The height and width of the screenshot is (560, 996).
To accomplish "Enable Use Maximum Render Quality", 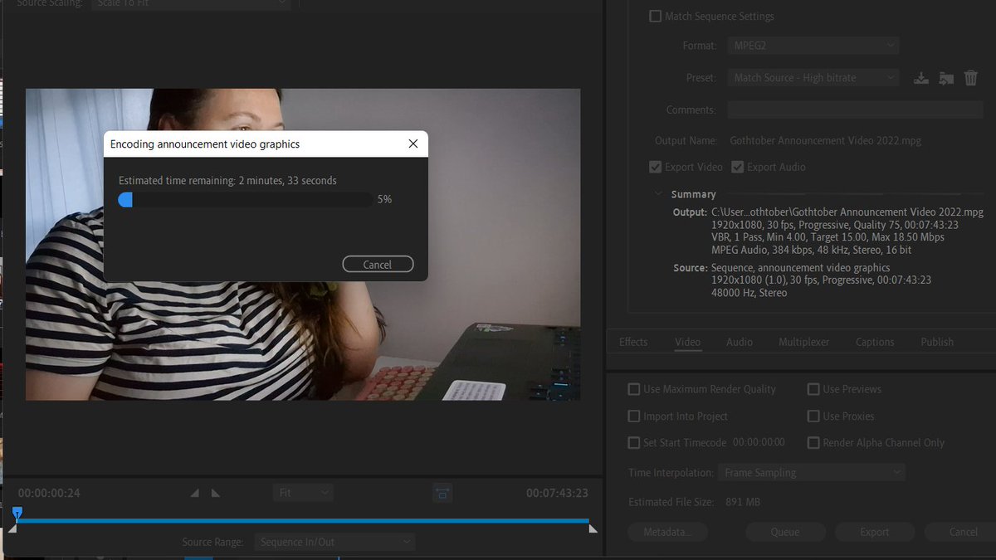I will pyautogui.click(x=634, y=389).
